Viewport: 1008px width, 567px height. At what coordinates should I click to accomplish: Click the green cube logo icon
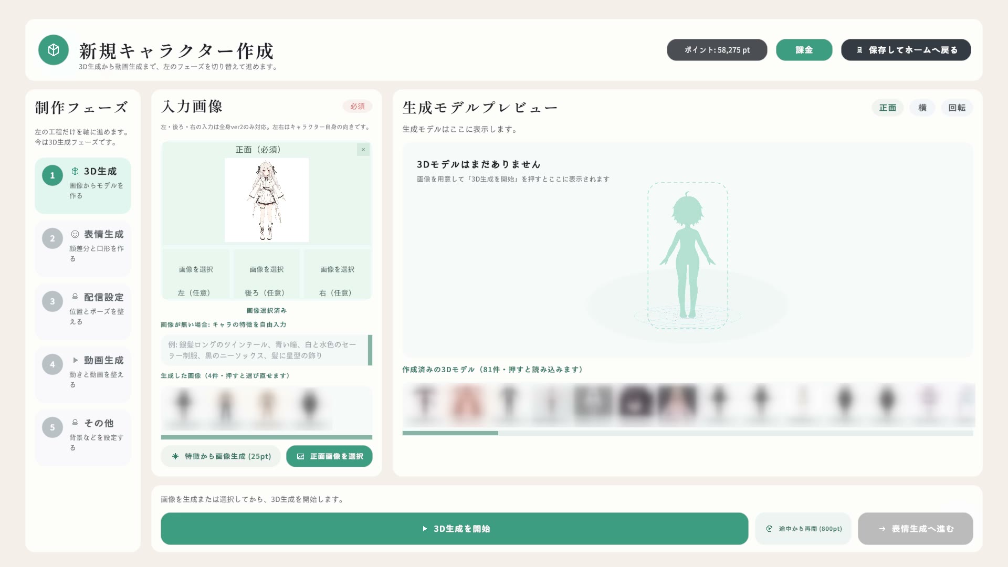(54, 50)
